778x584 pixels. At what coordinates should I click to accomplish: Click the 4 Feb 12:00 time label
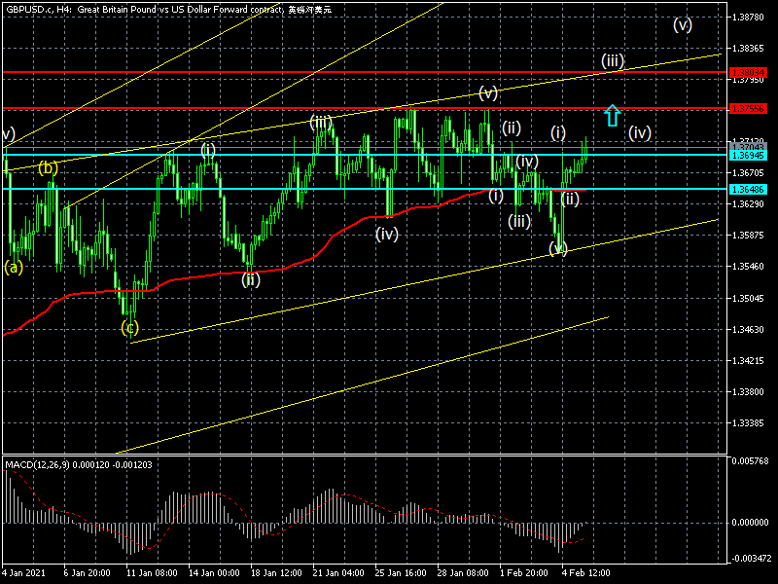click(586, 572)
